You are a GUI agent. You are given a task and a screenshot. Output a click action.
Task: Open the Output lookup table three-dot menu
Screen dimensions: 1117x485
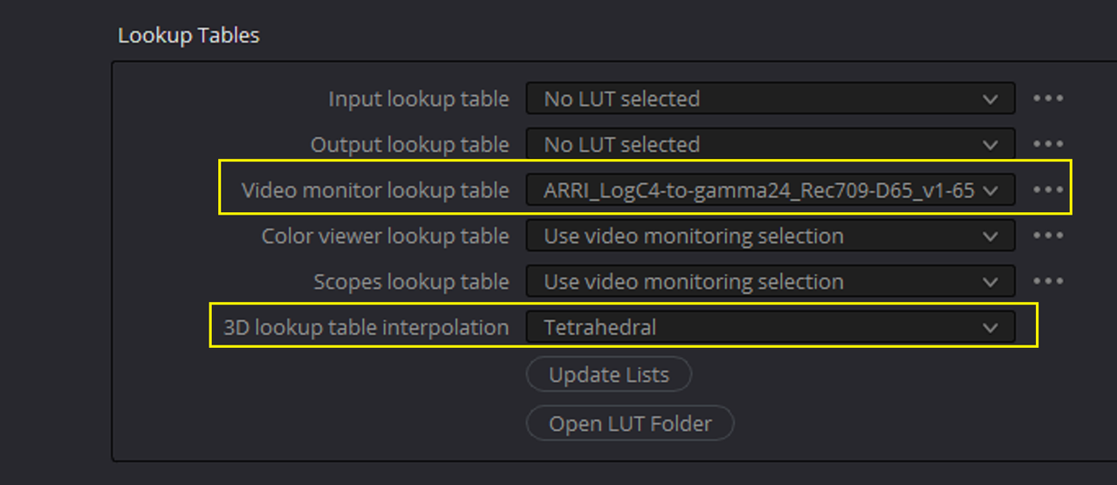click(x=1047, y=144)
